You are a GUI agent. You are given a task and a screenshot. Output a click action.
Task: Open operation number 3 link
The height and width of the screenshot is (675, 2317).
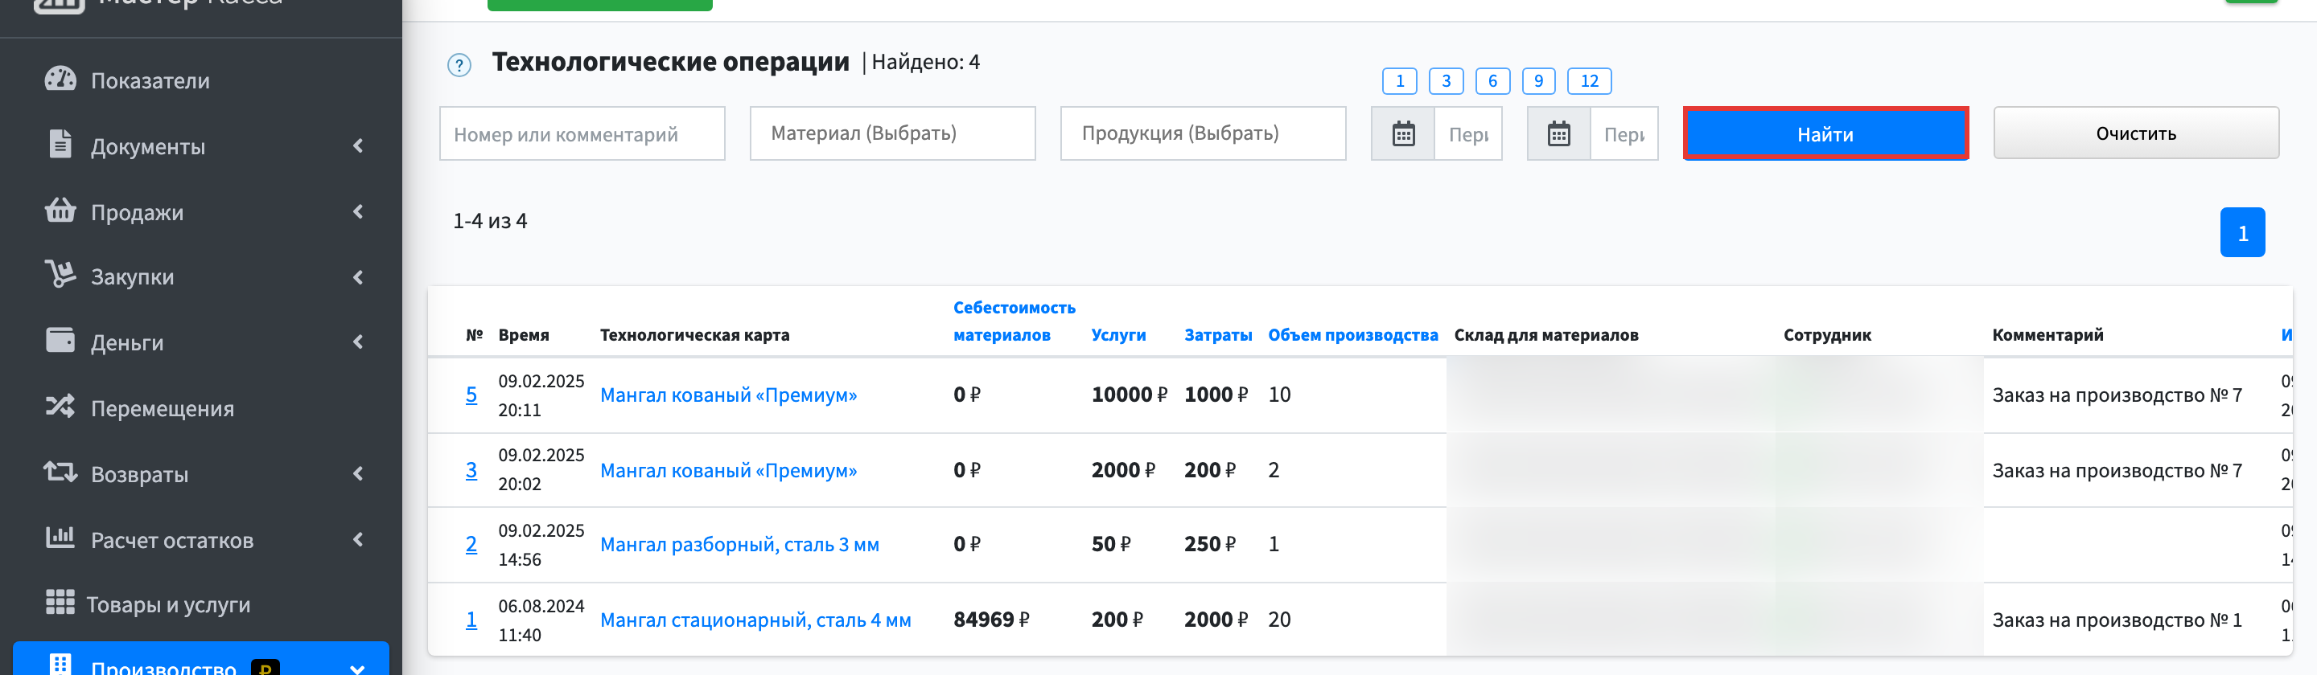(x=471, y=470)
